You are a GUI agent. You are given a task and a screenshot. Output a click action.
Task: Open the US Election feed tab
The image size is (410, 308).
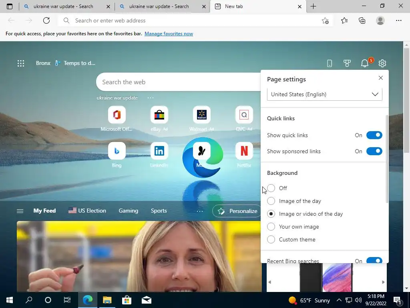(87, 211)
